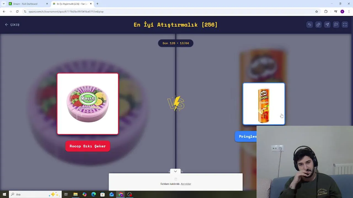Open Copilot from taskbar
353x198 pixels.
[x=84, y=194]
